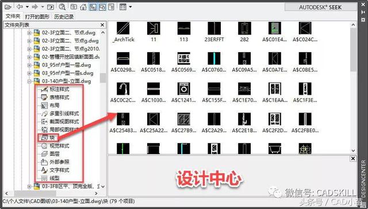Switch to the 打开的图形 tab
This screenshot has width=368, height=209.
click(x=37, y=17)
